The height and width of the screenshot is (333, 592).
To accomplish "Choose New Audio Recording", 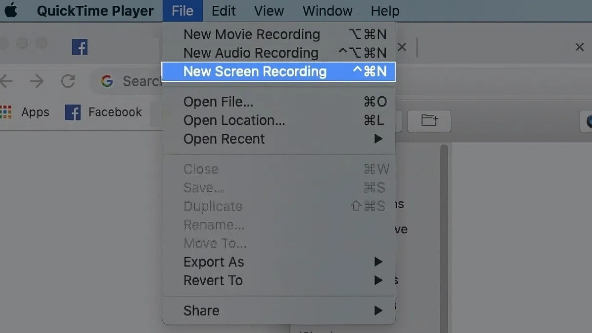I will click(279, 53).
